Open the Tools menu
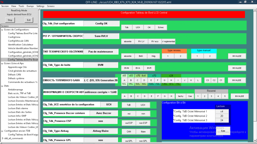The image size is (257, 144). click(21, 6)
